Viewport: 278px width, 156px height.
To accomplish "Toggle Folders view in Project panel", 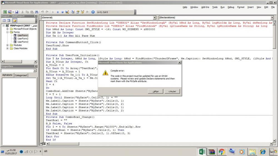I will click(14, 21).
